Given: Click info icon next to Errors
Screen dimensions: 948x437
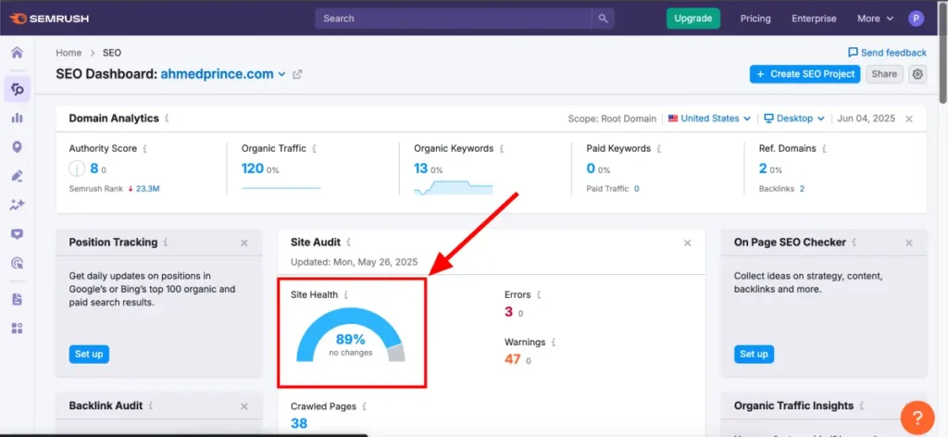Looking at the screenshot, I should coord(539,295).
